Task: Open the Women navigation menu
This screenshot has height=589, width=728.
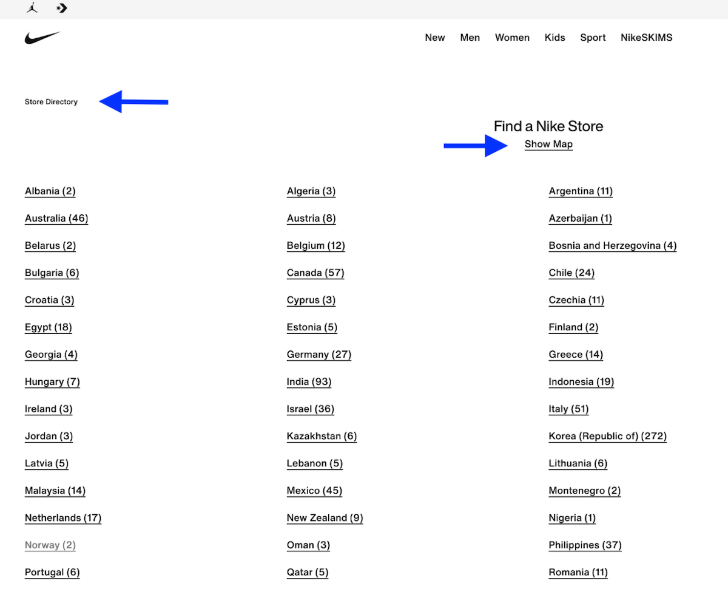Action: click(x=512, y=37)
